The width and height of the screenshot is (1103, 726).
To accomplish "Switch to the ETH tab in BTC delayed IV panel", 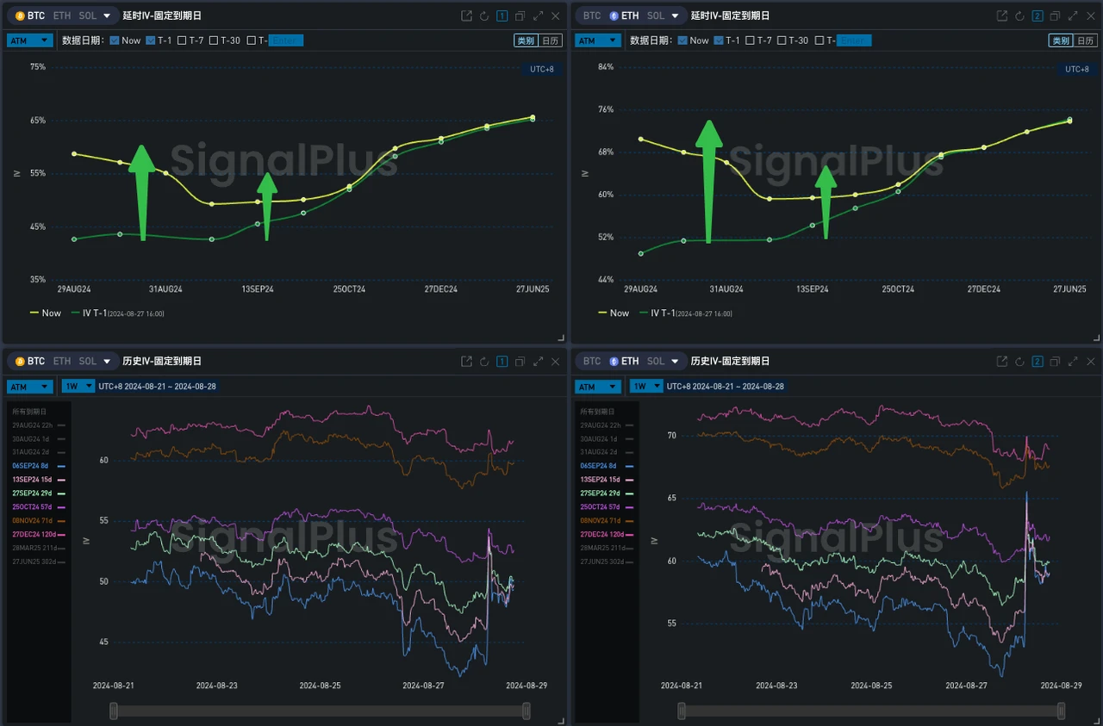I will coord(62,16).
